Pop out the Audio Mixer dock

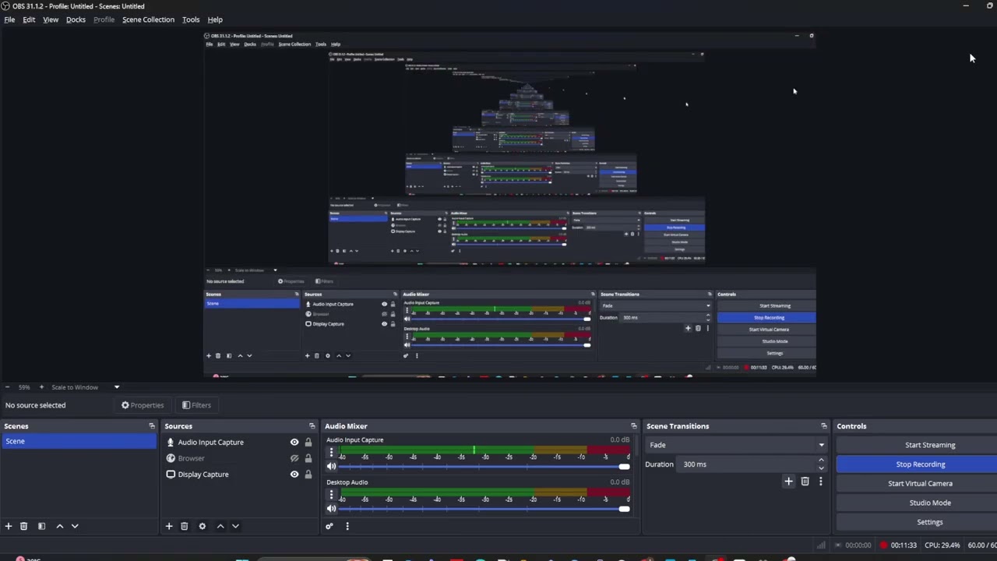click(633, 426)
